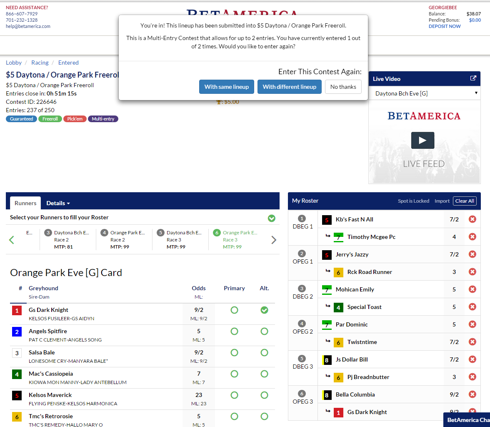Switch to the Runners tab

tap(25, 203)
